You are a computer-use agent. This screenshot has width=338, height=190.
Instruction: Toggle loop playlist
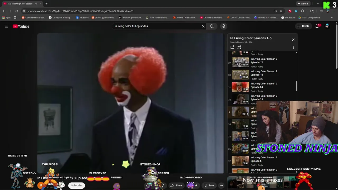pyautogui.click(x=232, y=47)
